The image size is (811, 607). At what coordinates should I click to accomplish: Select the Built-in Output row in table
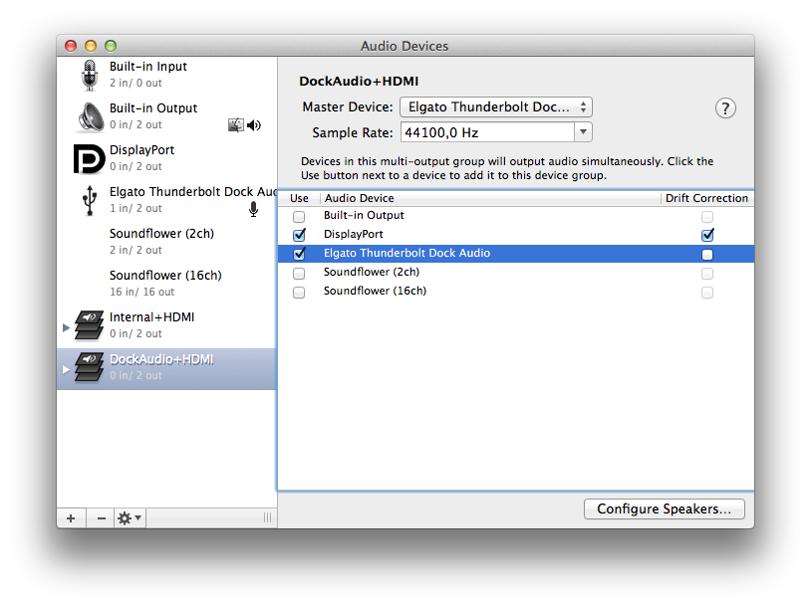click(516, 216)
